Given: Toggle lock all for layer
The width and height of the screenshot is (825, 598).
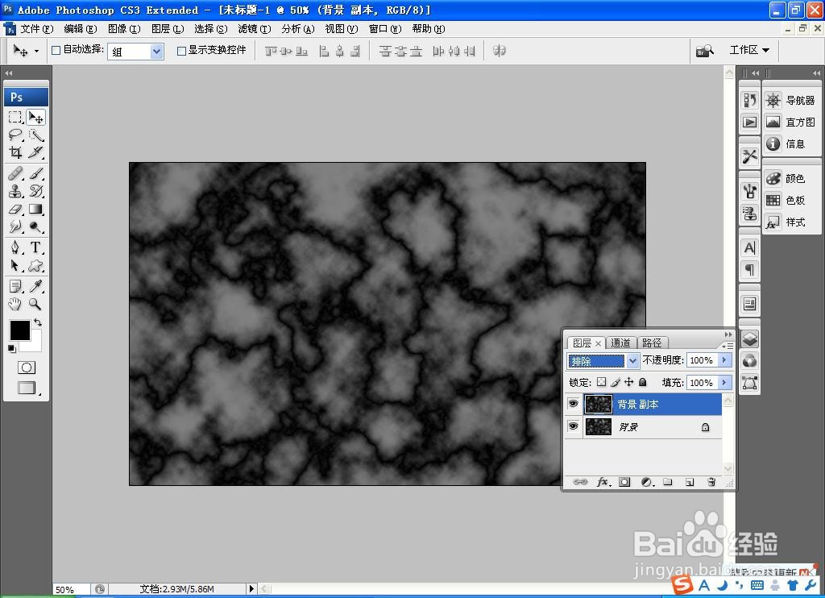Looking at the screenshot, I should (642, 382).
